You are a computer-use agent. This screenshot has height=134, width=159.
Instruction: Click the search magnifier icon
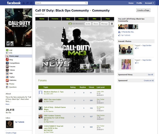[86, 3]
